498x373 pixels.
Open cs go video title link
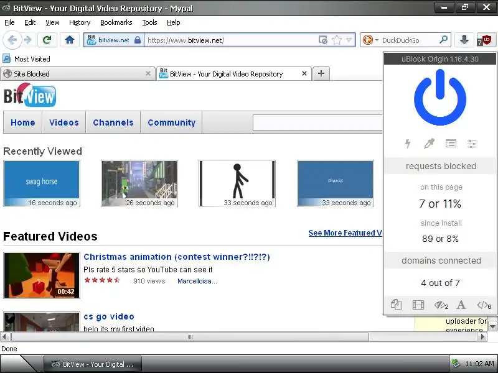pos(108,316)
